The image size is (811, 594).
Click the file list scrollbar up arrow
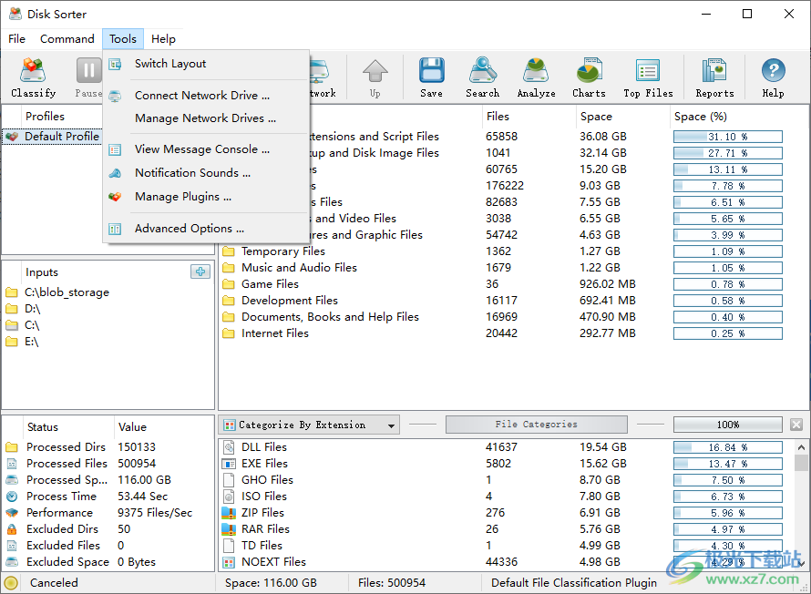pyautogui.click(x=801, y=447)
